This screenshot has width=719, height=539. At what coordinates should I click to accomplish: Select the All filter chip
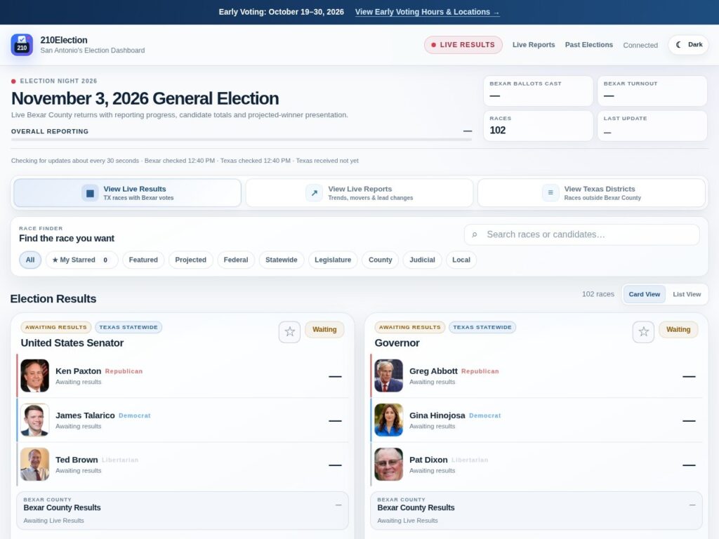(30, 260)
